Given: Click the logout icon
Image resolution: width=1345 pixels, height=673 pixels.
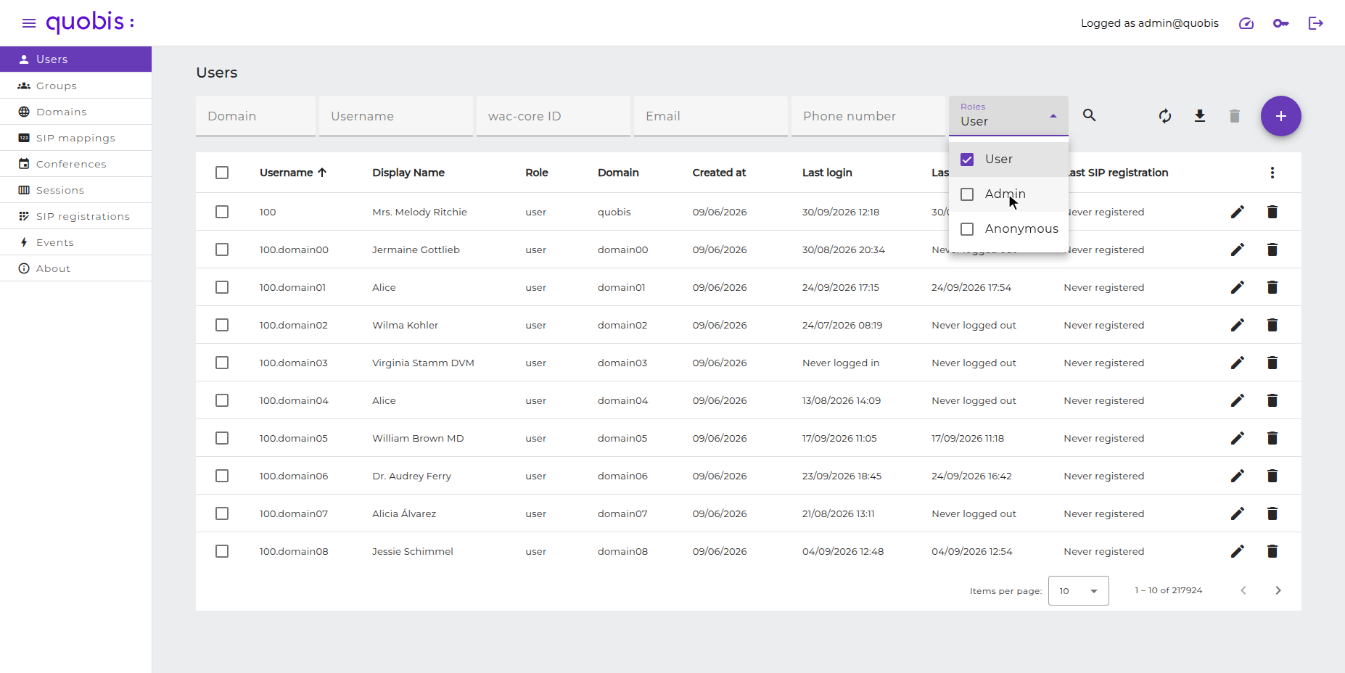Looking at the screenshot, I should click(x=1316, y=23).
